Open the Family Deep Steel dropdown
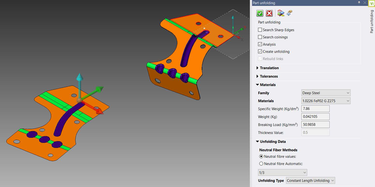This screenshot has width=375, height=187. [326, 93]
